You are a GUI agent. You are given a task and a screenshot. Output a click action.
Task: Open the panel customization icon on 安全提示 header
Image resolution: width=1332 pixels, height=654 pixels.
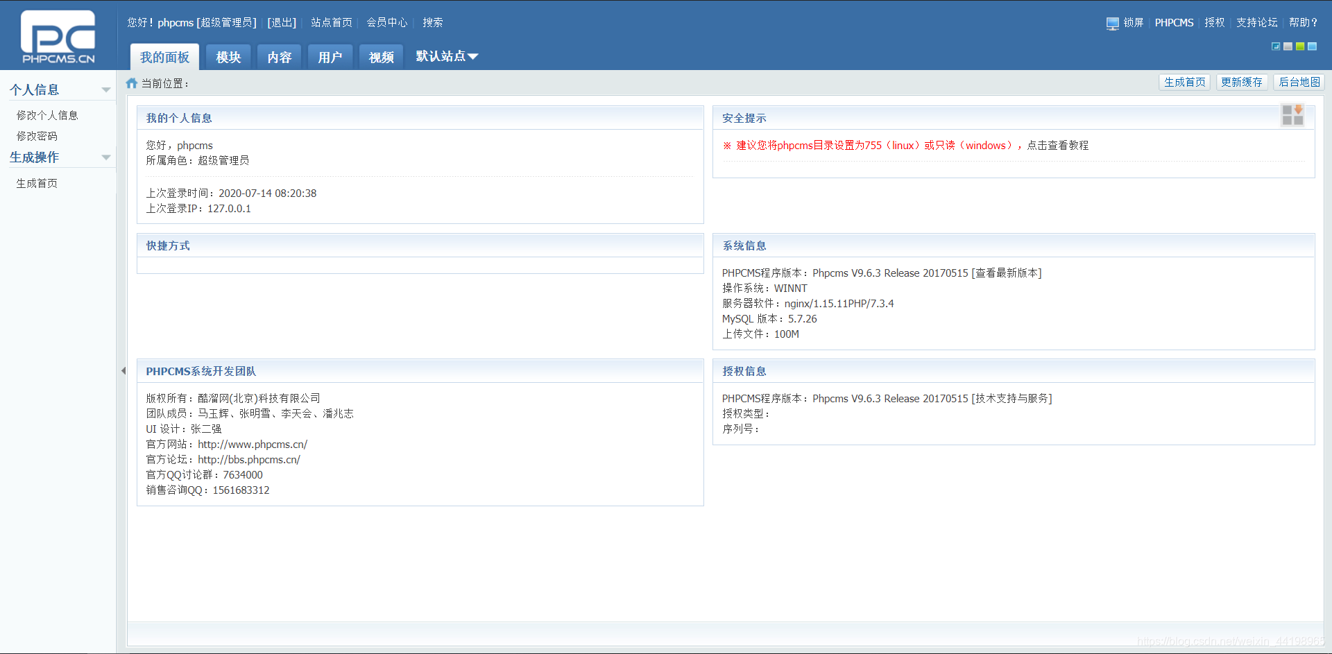coord(1292,115)
